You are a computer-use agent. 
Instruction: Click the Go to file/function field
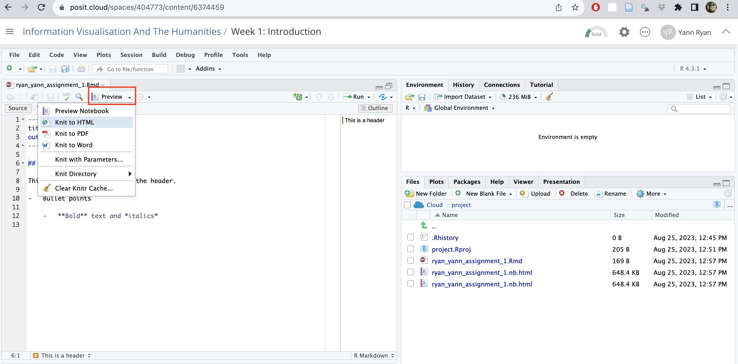coord(130,69)
